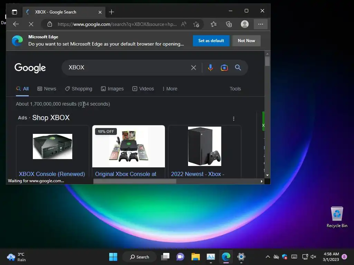Add this page to favorites

coord(196,24)
